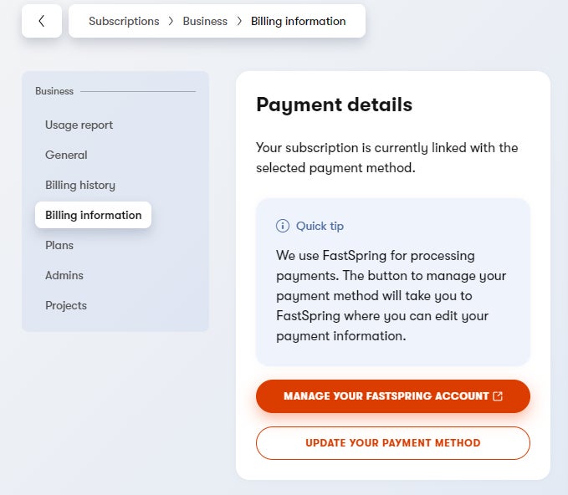
Task: Go to Projects in the sidebar
Action: click(66, 305)
